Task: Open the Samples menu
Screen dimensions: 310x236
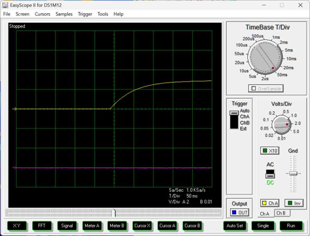Action: (64, 14)
